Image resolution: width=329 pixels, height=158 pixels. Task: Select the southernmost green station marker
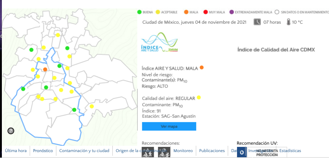click(74, 110)
